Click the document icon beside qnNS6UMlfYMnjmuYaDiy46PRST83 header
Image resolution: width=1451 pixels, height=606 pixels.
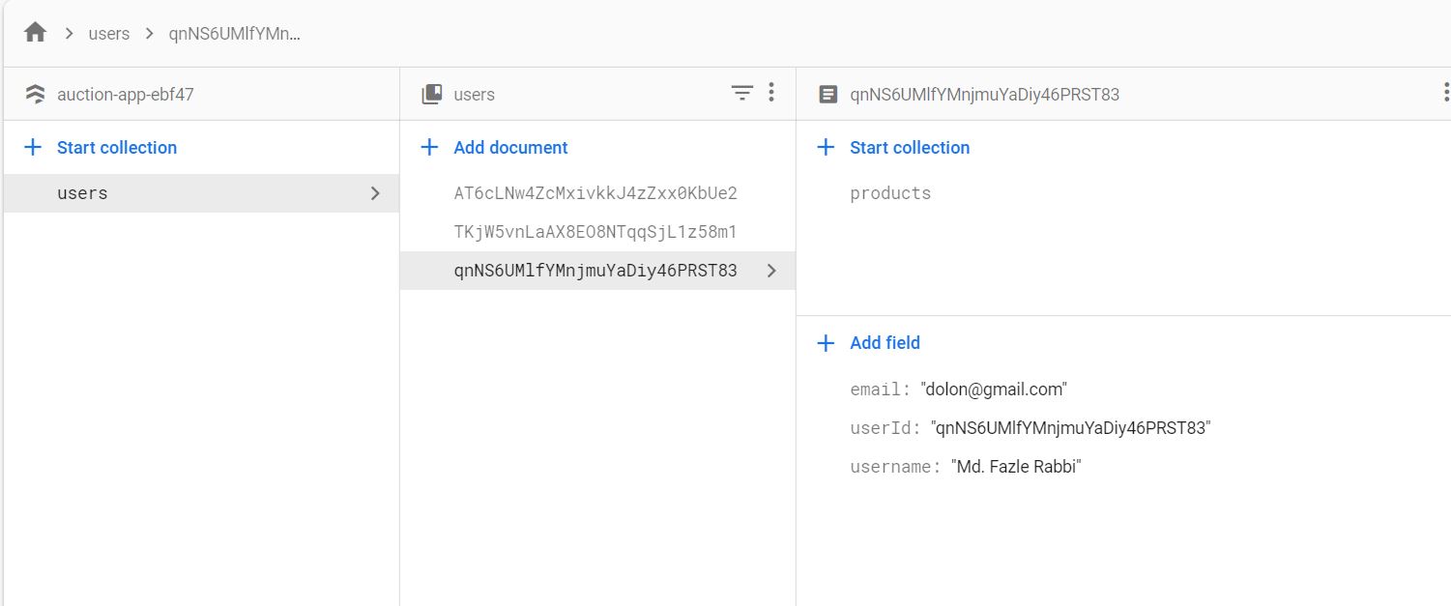pyautogui.click(x=827, y=94)
